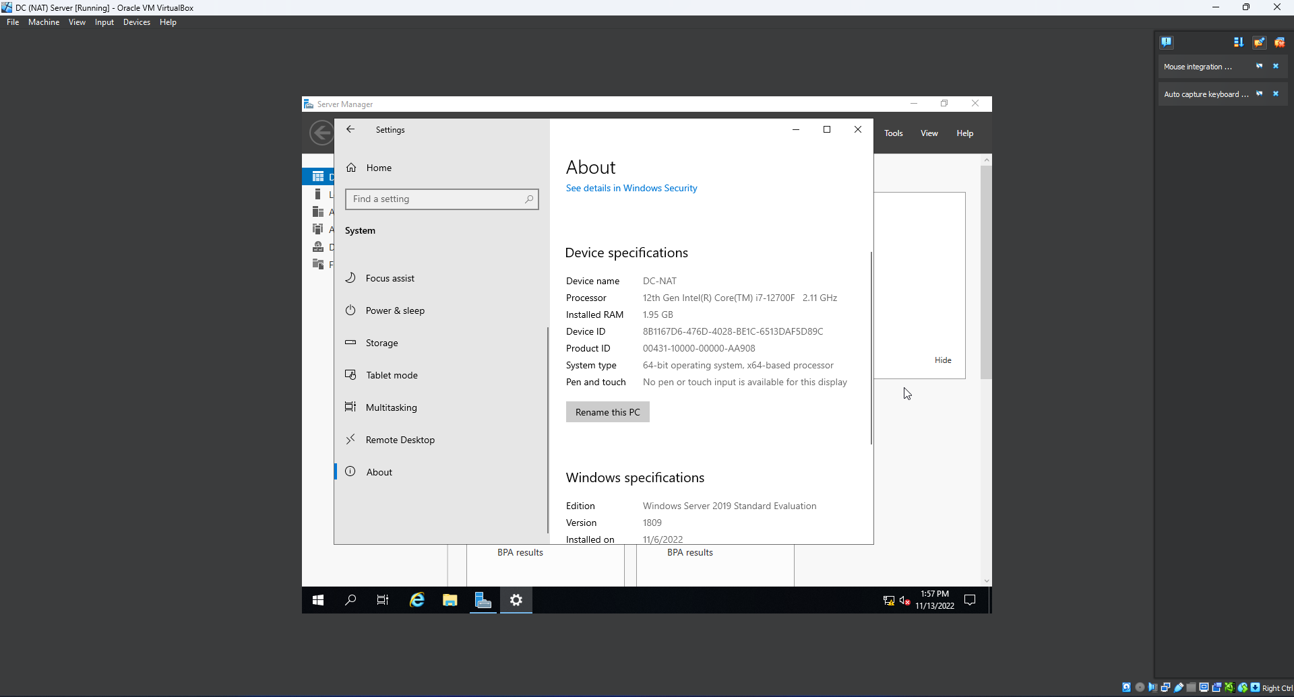Screen dimensions: 1294x697
Task: Click the Server Manager vertical scrollbar thumb
Action: 986,272
